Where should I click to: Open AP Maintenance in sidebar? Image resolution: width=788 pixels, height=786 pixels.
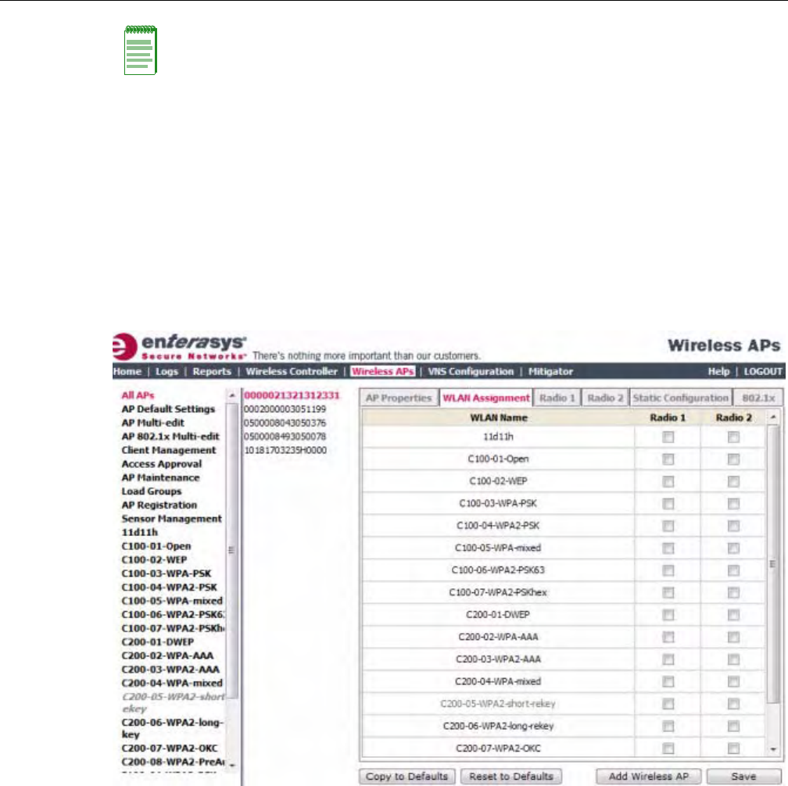click(160, 477)
